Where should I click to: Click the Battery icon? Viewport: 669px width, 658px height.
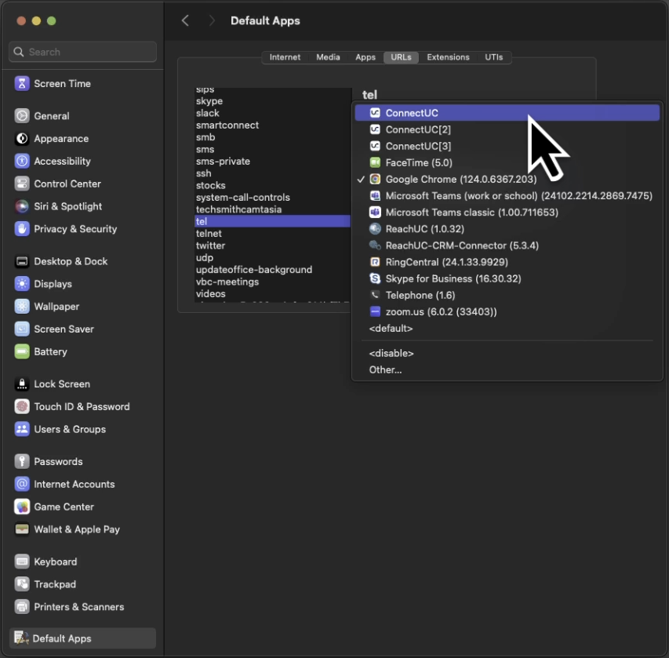point(22,351)
